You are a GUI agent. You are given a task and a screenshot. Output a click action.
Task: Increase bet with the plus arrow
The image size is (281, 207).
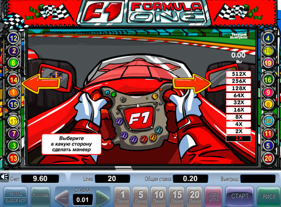tap(102, 198)
